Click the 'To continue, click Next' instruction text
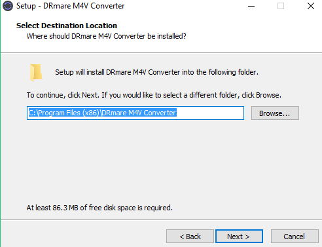This screenshot has height=247, width=322. pos(154,95)
